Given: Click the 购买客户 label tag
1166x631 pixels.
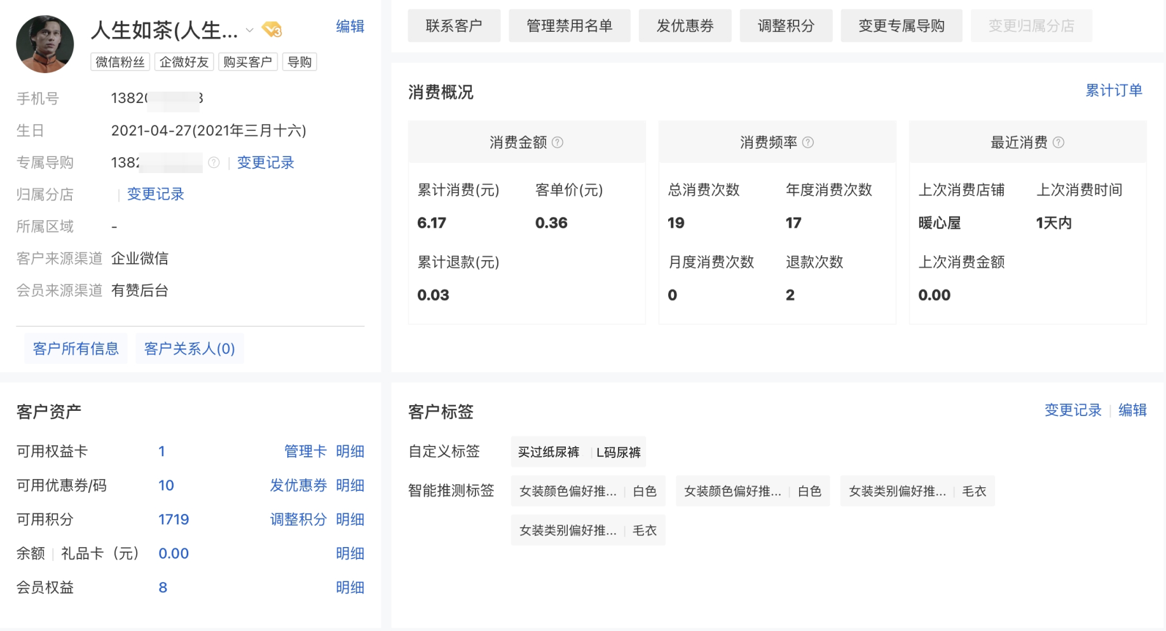Looking at the screenshot, I should 248,62.
